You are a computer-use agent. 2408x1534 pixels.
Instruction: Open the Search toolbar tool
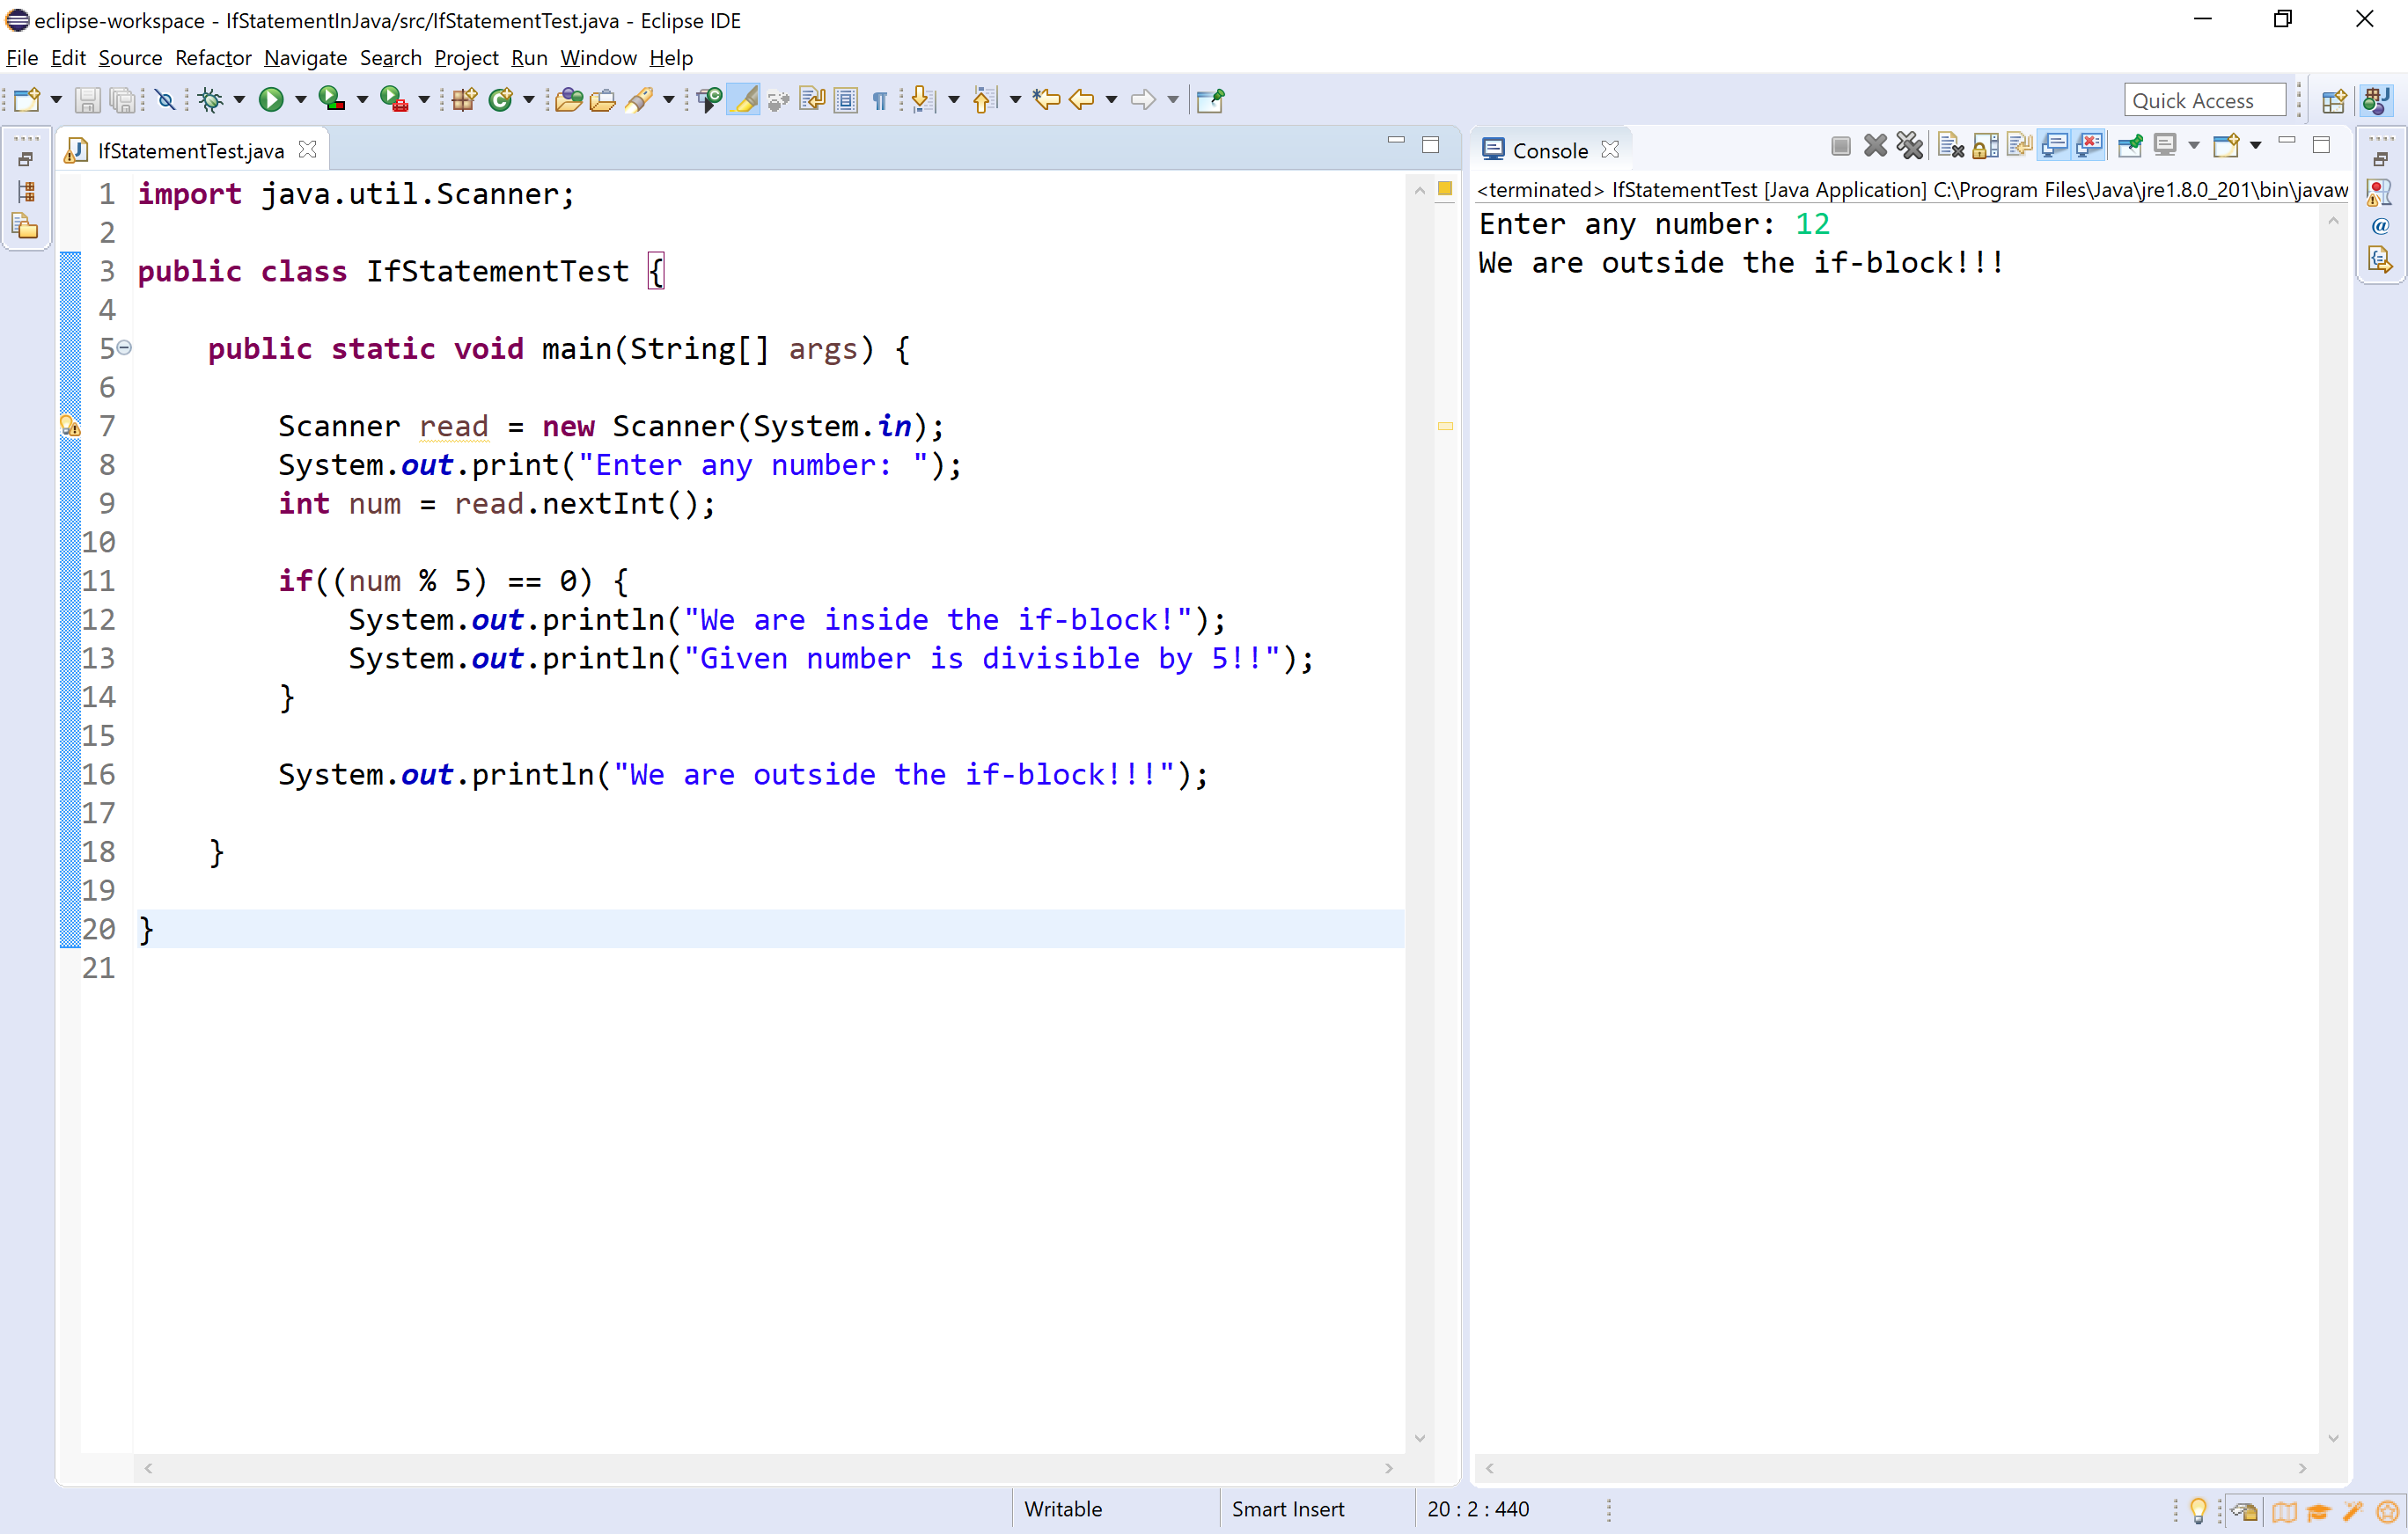(642, 99)
